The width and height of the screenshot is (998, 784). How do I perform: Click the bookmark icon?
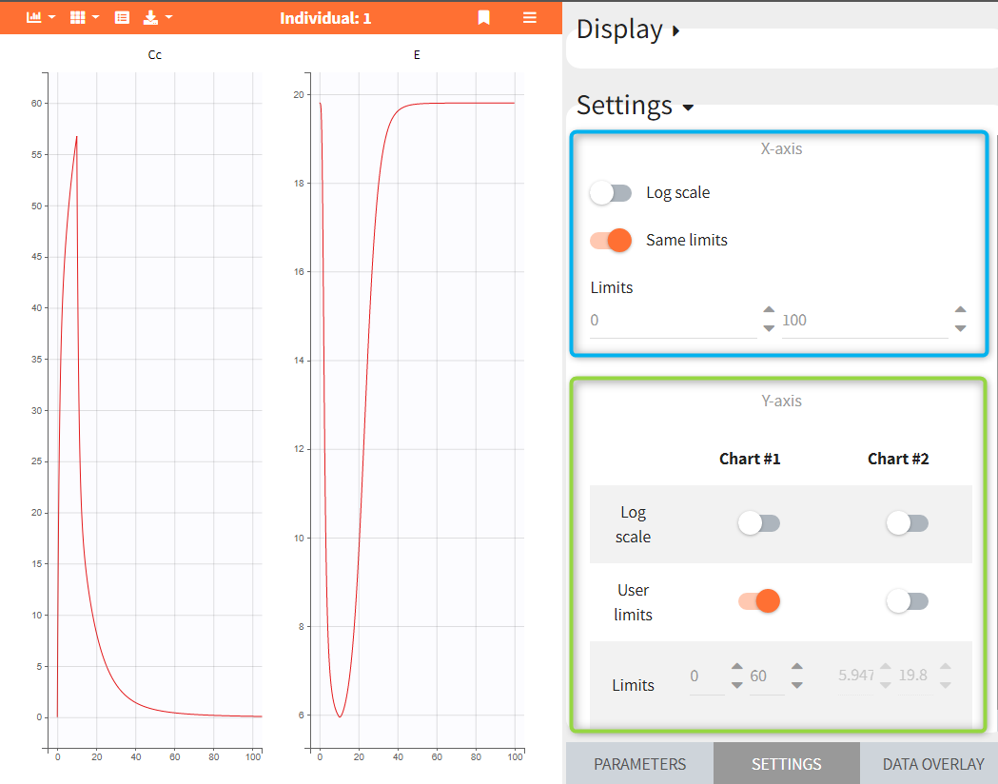(x=484, y=17)
